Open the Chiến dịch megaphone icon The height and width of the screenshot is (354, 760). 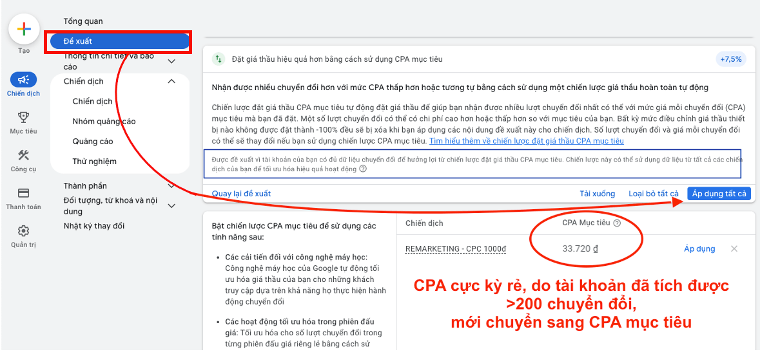[x=23, y=79]
